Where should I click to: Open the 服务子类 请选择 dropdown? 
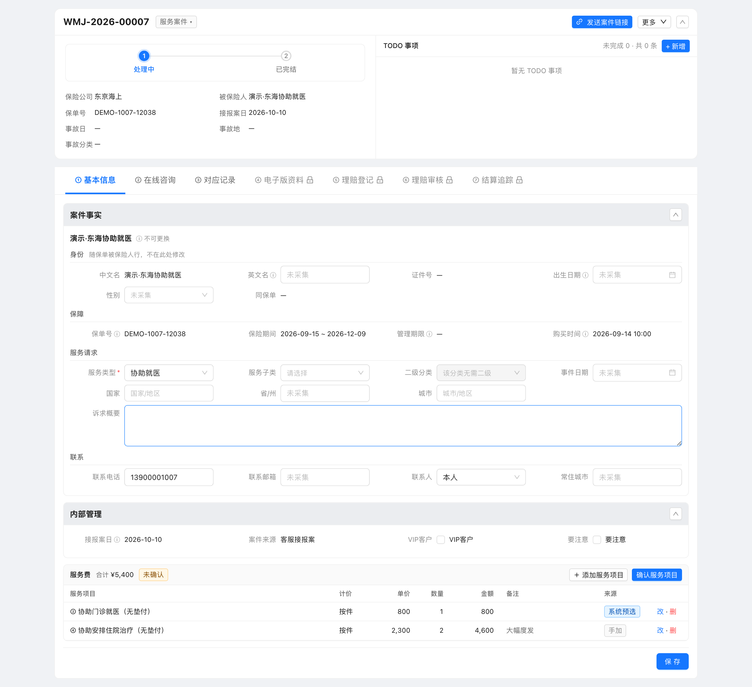coord(325,373)
